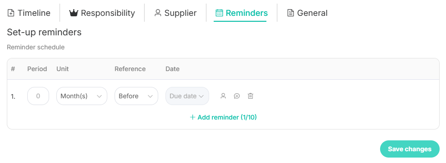Open the Due date dropdown
Viewport: 446px width, 163px height.
pyautogui.click(x=187, y=96)
